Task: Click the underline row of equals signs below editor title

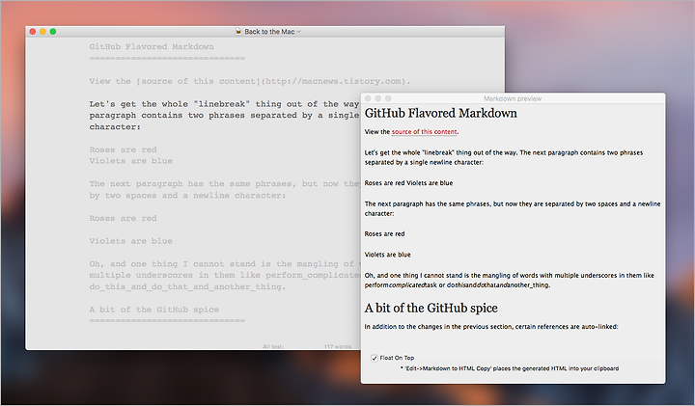Action: coord(167,58)
